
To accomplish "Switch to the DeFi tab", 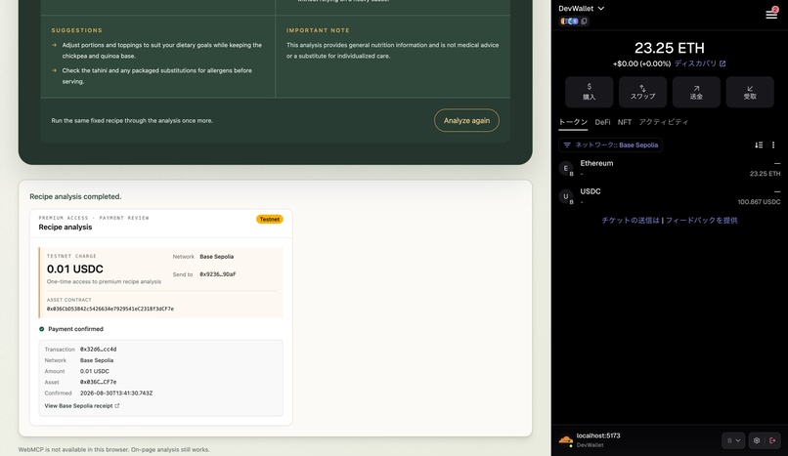I will [x=602, y=122].
